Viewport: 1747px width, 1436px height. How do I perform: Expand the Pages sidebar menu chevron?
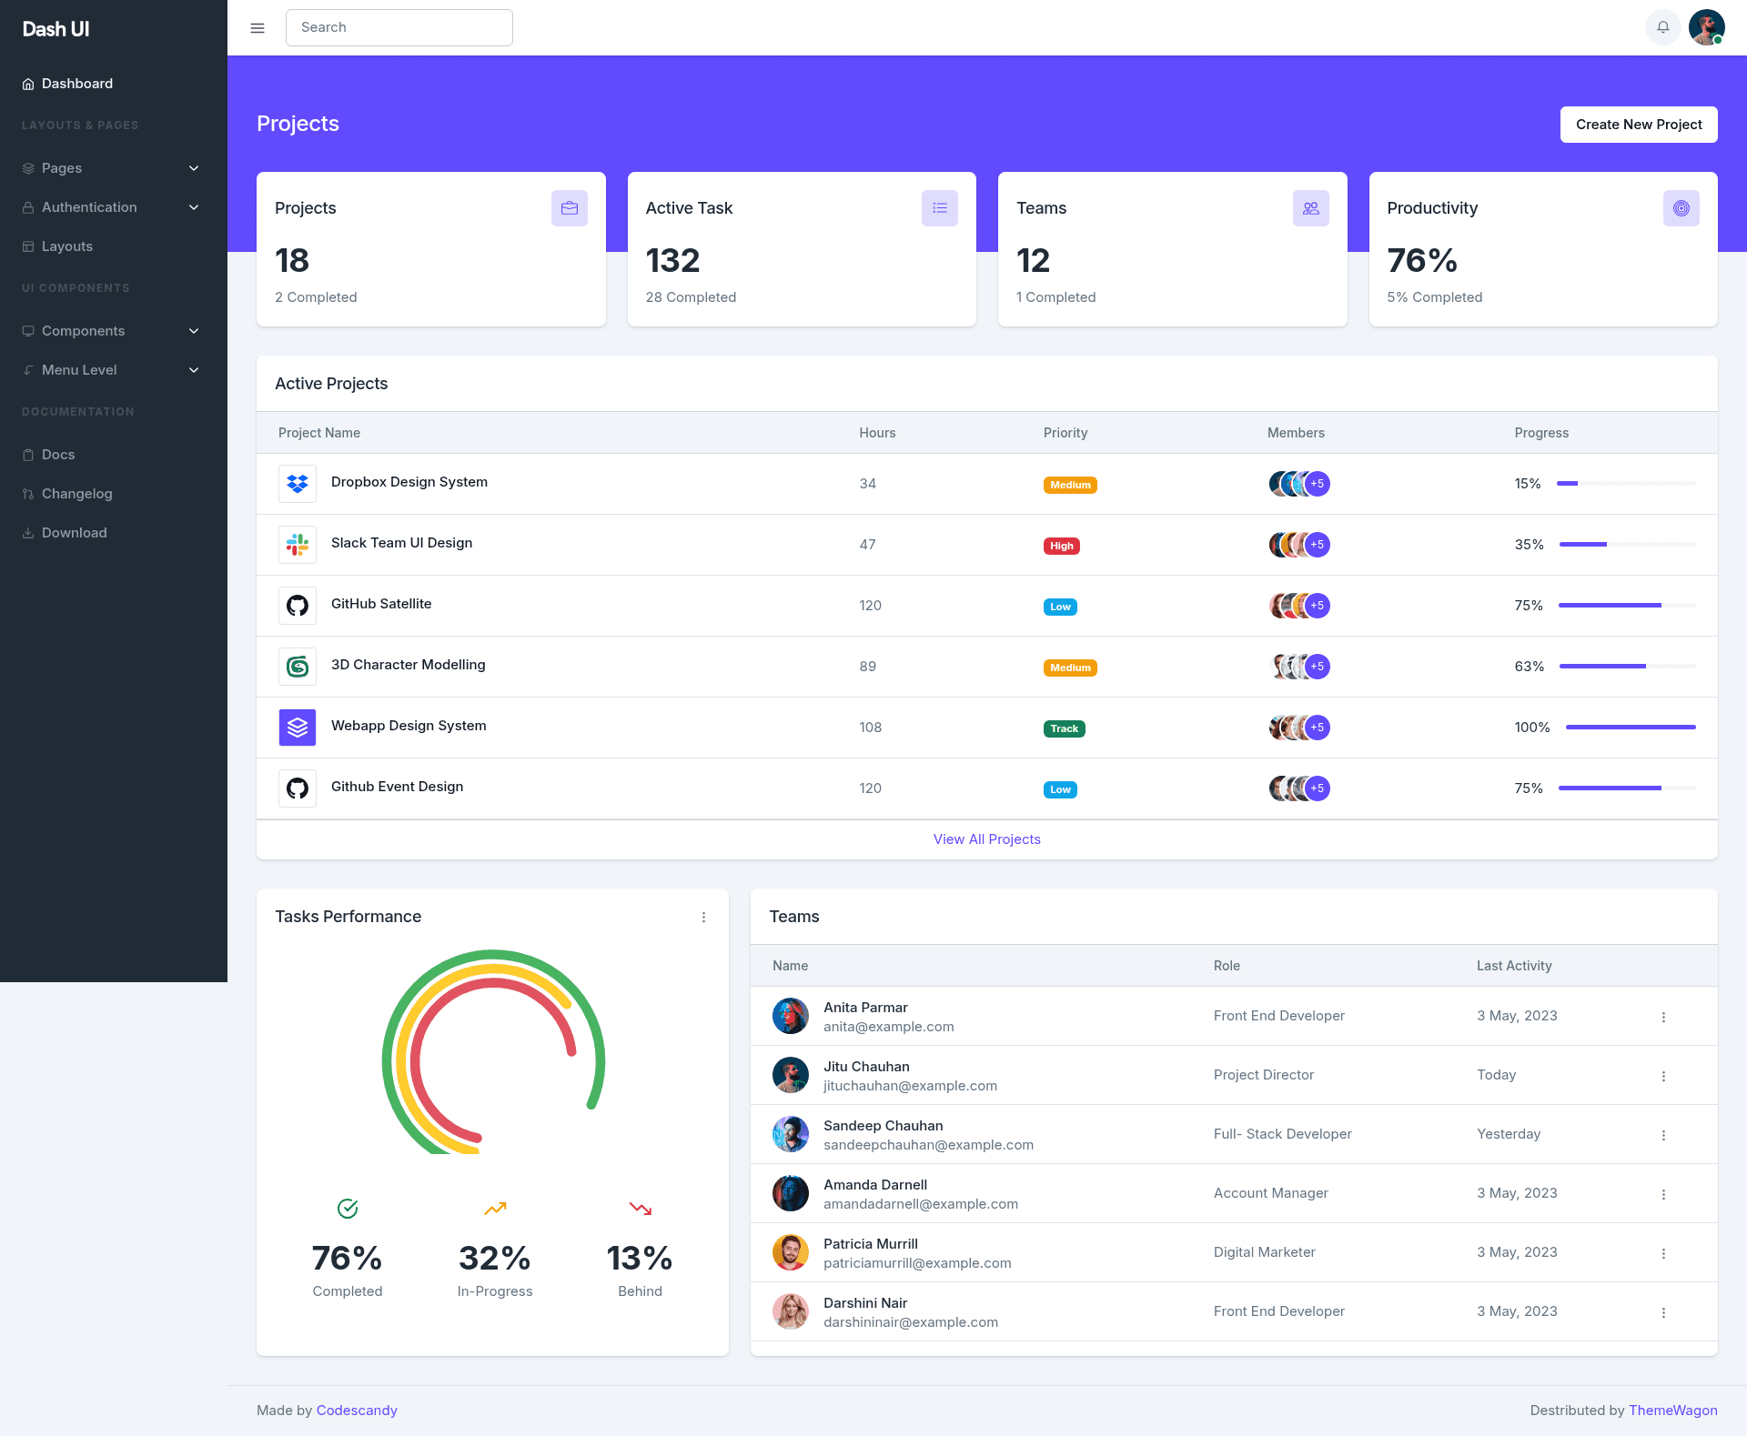coord(194,168)
